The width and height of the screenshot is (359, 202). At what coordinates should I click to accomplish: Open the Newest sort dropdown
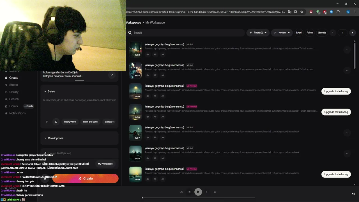tap(282, 33)
